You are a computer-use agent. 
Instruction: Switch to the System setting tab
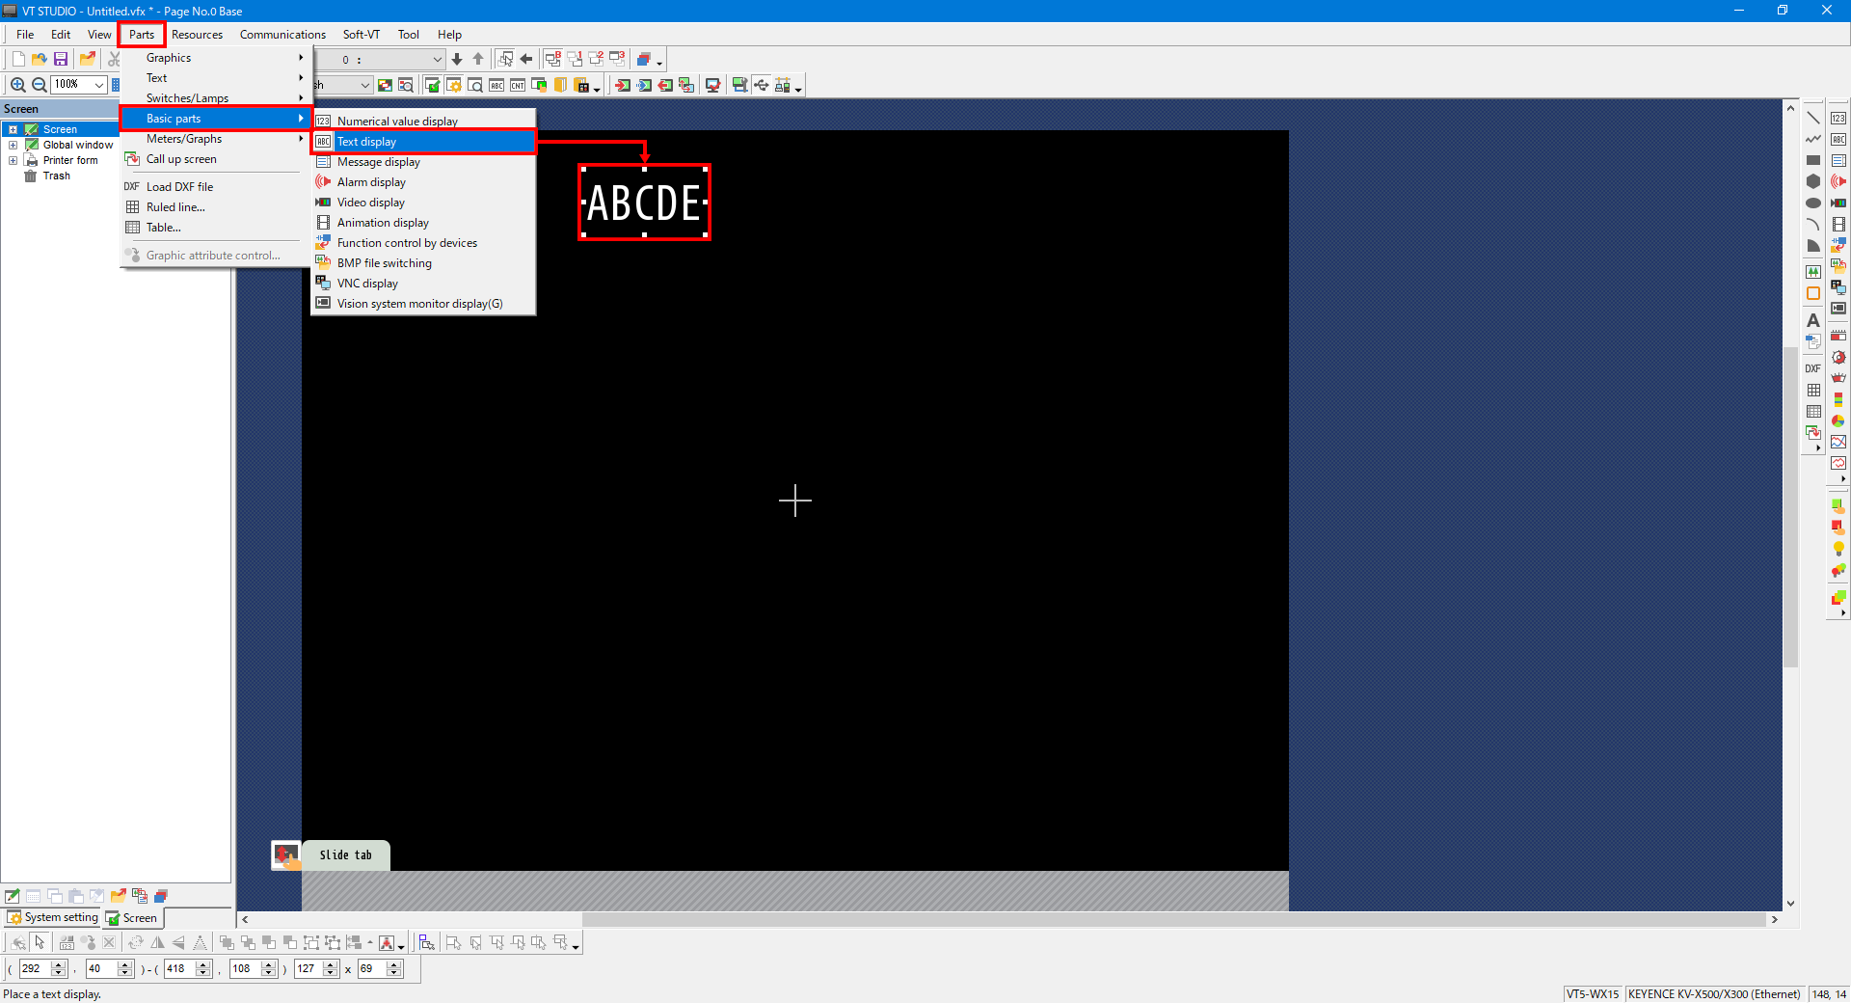pos(53,917)
